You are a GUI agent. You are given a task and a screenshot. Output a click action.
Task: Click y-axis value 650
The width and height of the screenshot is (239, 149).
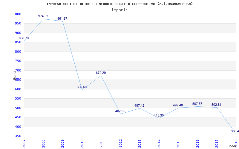(x=18, y=80)
